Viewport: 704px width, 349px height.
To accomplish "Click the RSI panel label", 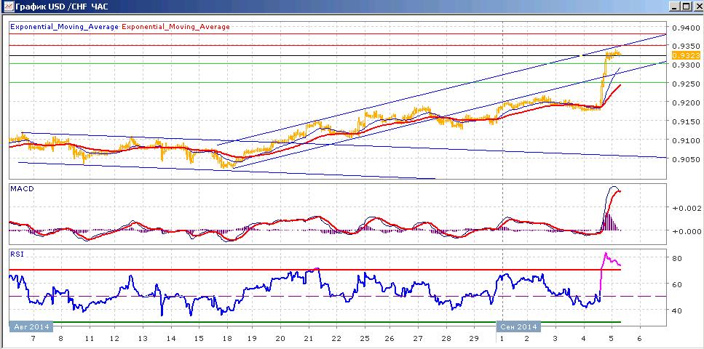I will (16, 254).
